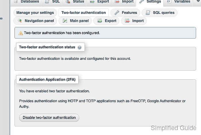Click the SQL tab document icon

(x=47, y=1)
